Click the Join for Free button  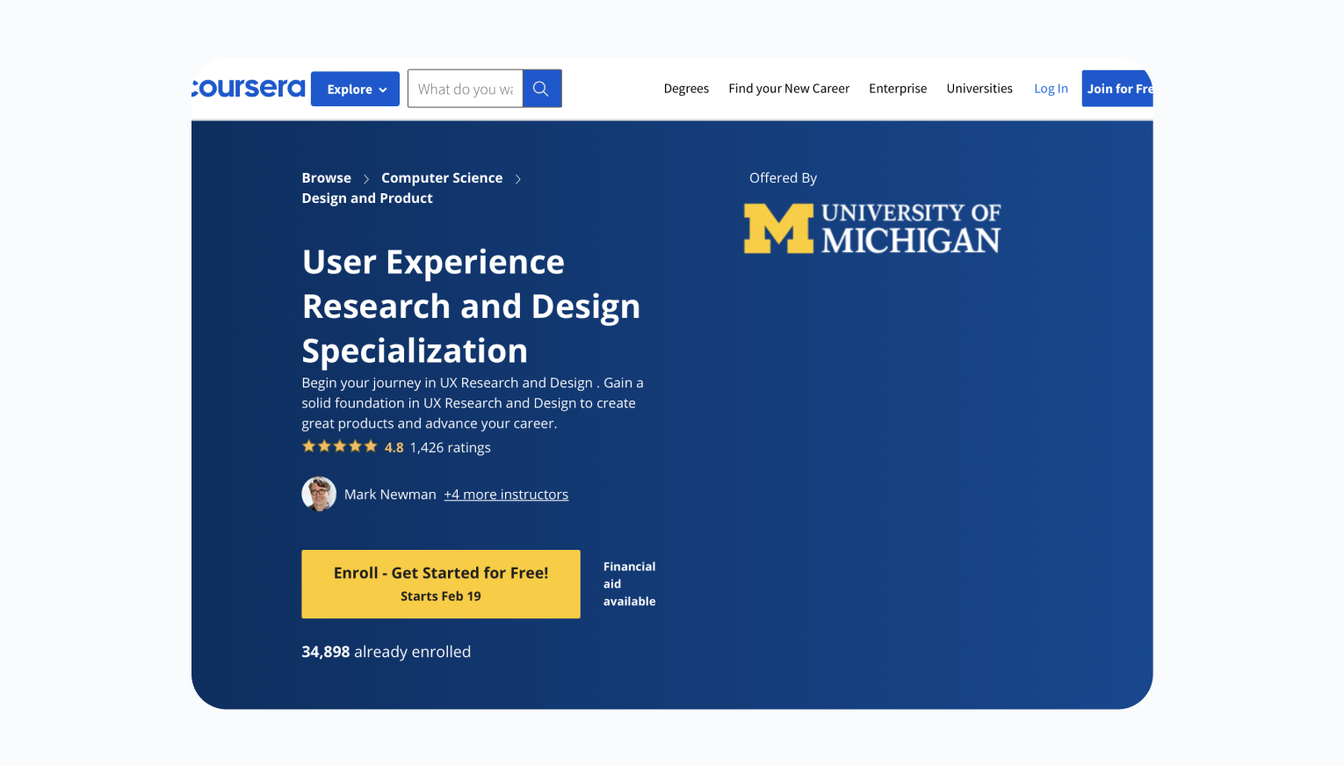pos(1117,89)
